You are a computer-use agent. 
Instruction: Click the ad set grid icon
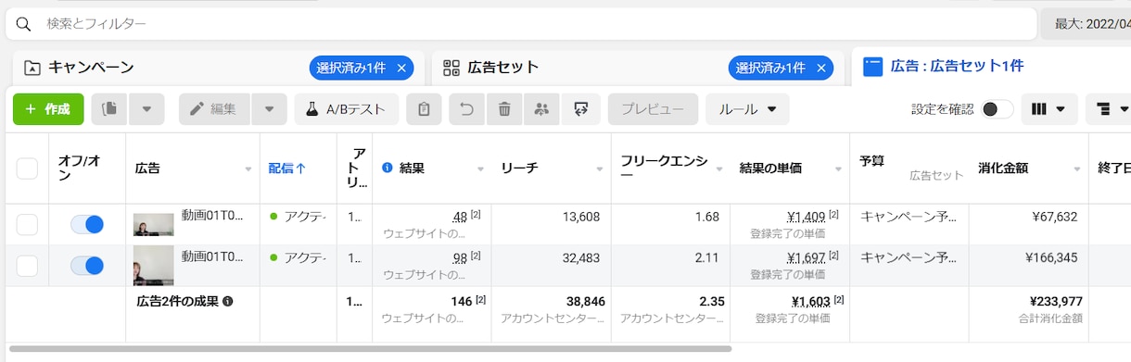point(451,68)
